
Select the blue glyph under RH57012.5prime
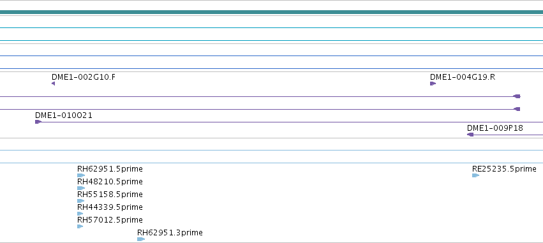(80, 226)
